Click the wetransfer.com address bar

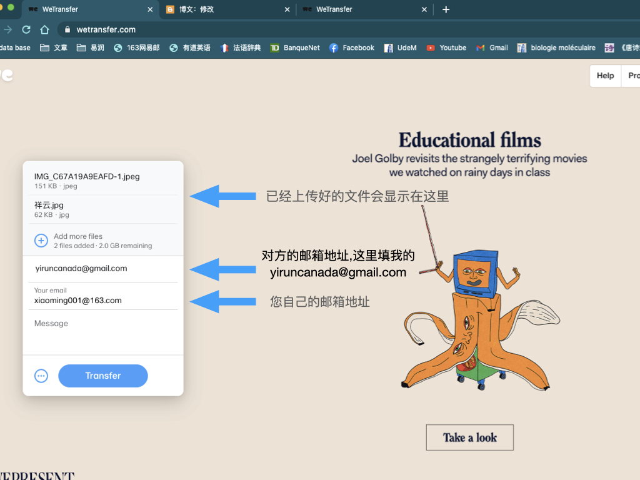coord(347,29)
